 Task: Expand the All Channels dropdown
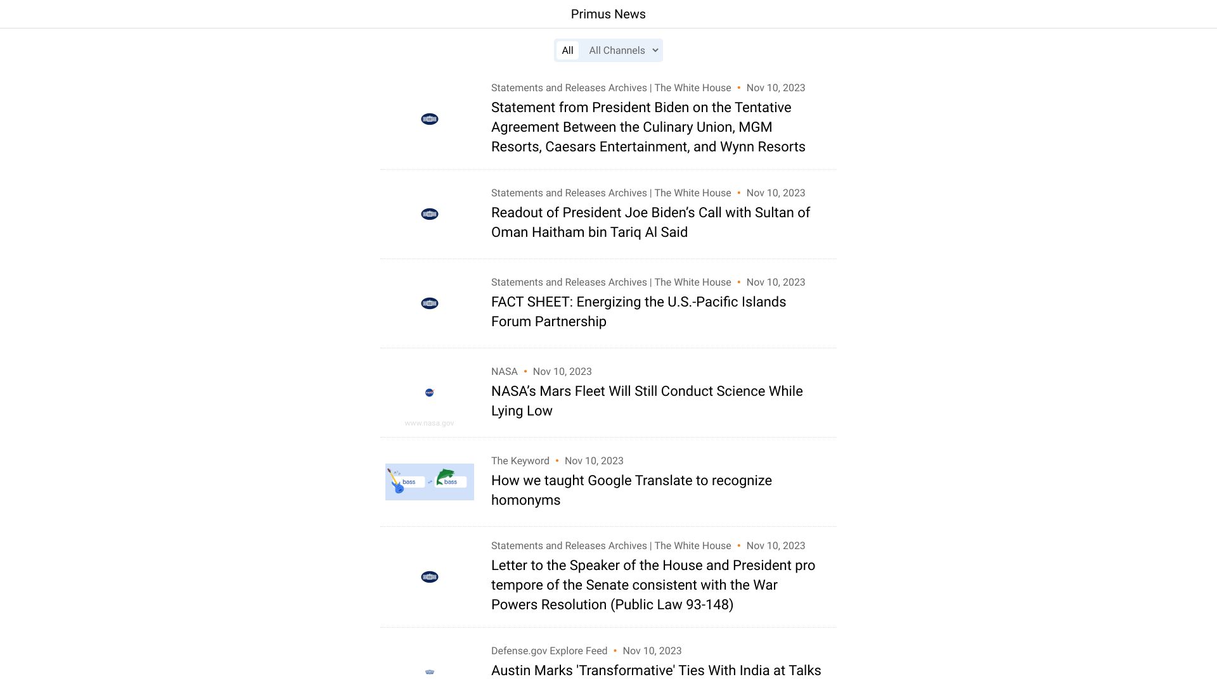coord(623,51)
